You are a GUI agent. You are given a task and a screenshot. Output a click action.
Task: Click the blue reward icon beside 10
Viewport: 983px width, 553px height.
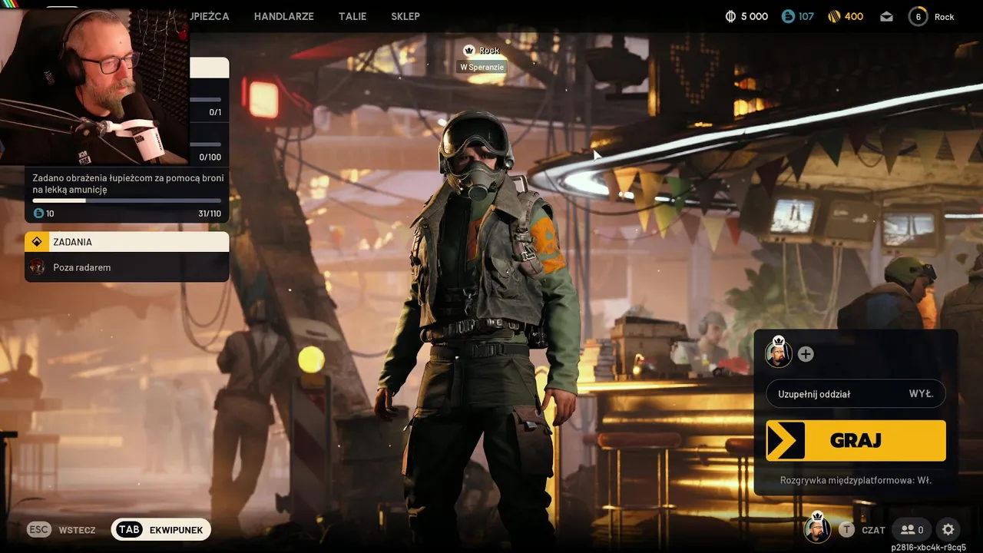pyautogui.click(x=38, y=214)
